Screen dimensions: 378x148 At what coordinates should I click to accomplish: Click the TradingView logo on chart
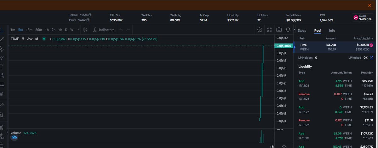click(x=14, y=138)
